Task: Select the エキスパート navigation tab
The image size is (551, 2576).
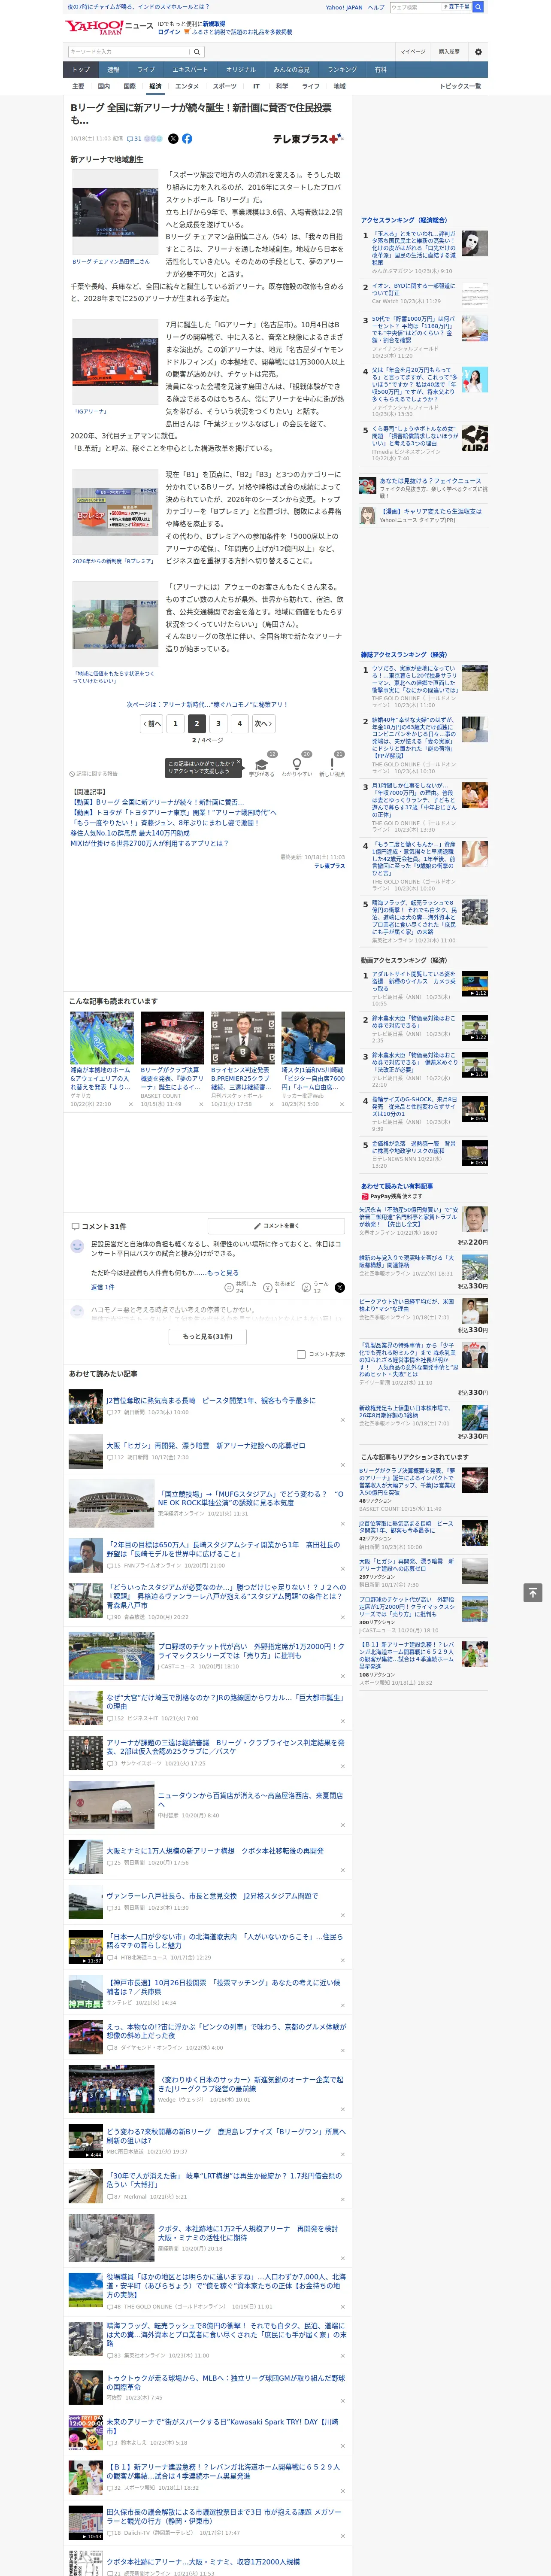Action: click(x=190, y=69)
